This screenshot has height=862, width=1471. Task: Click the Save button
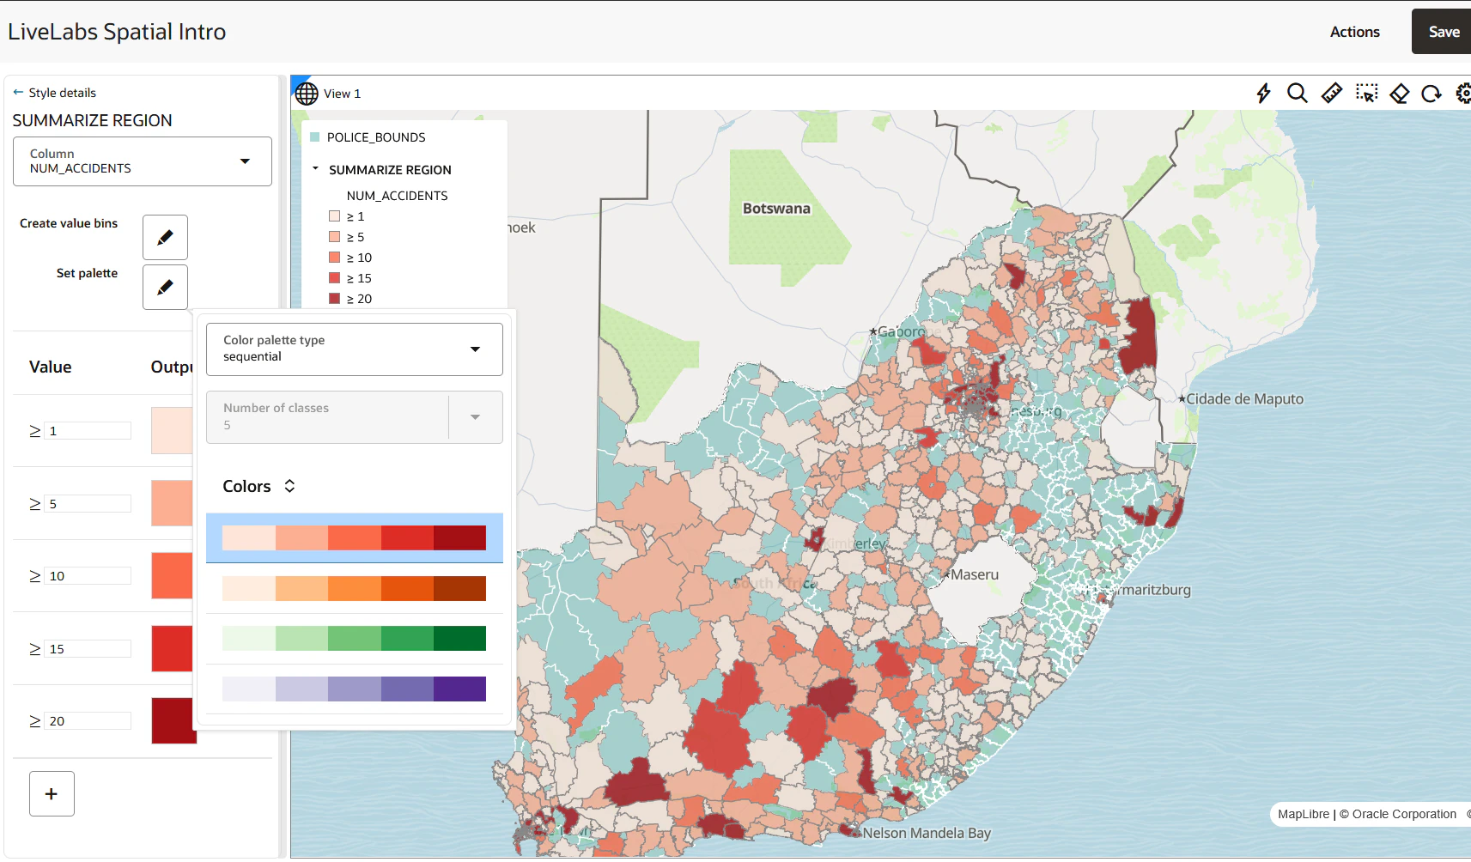click(1443, 32)
